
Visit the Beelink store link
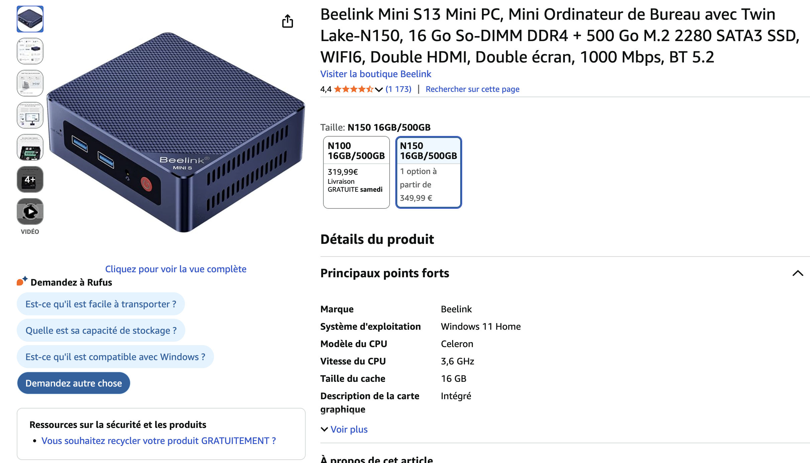tap(376, 74)
